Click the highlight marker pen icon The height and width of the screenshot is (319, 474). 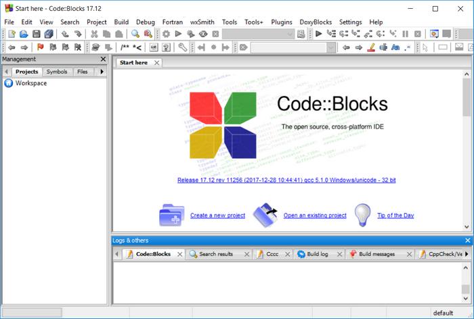[x=371, y=47]
